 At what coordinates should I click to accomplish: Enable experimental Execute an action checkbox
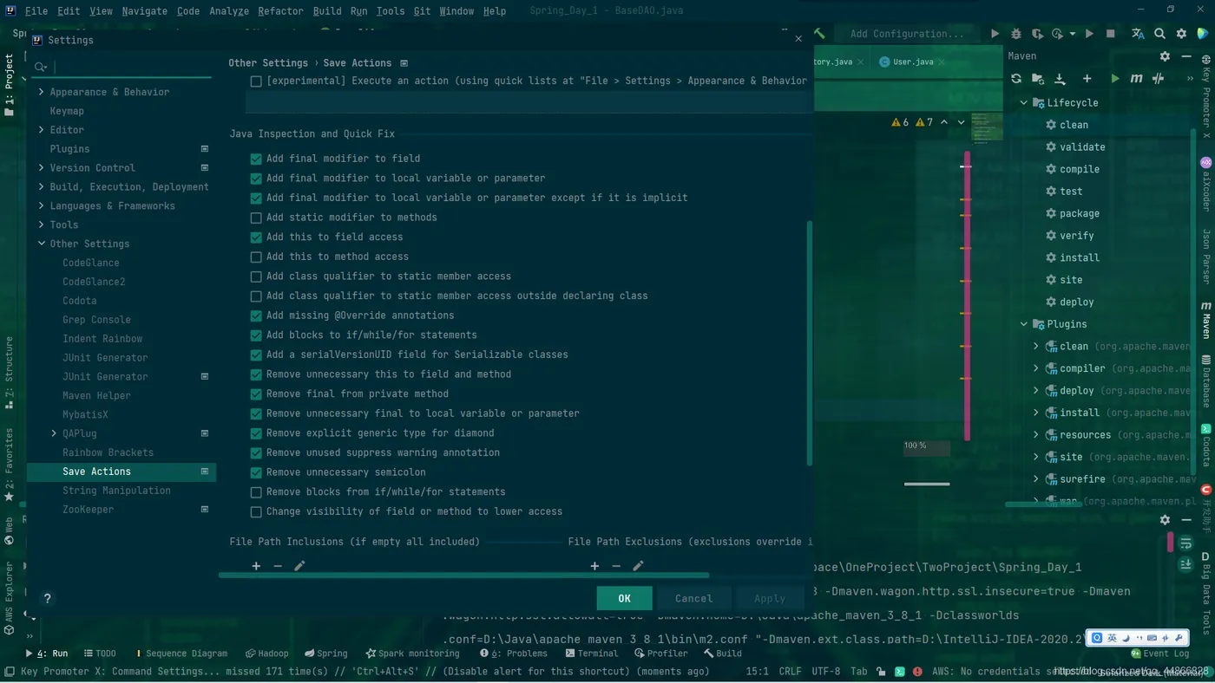tap(256, 81)
